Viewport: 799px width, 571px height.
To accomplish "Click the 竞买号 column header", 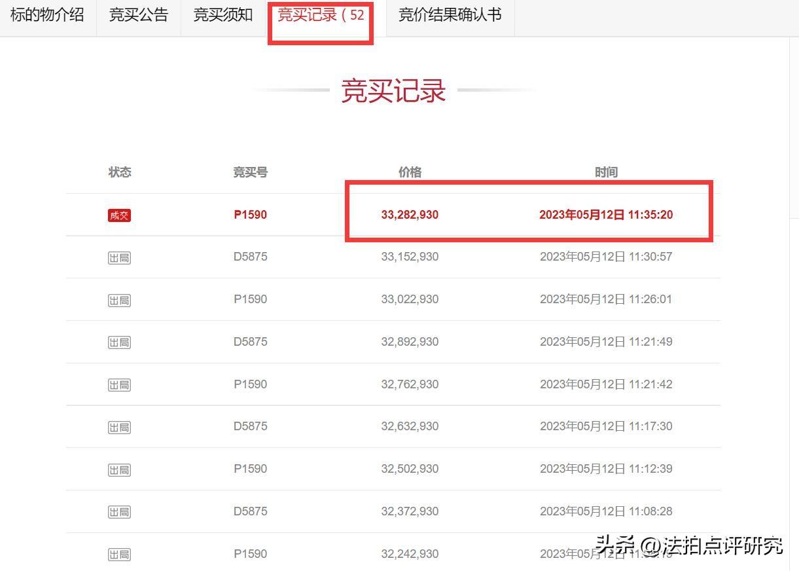I will coord(250,172).
